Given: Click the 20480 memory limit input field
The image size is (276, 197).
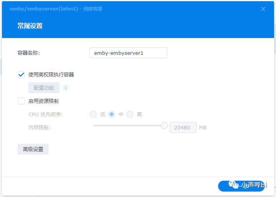Looking at the screenshot, I should point(183,127).
